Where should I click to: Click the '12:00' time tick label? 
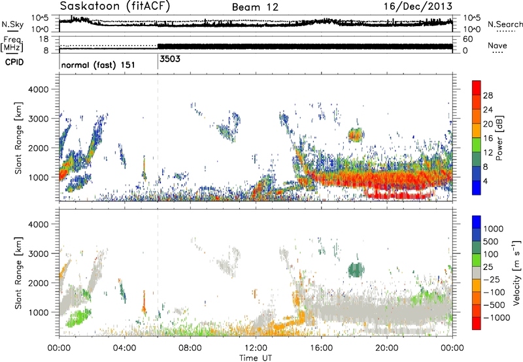pyautogui.click(x=256, y=348)
